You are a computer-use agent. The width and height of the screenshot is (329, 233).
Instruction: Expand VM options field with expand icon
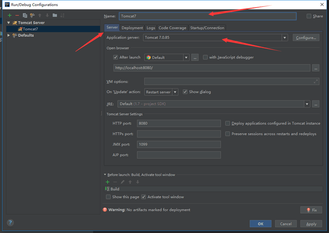point(316,81)
